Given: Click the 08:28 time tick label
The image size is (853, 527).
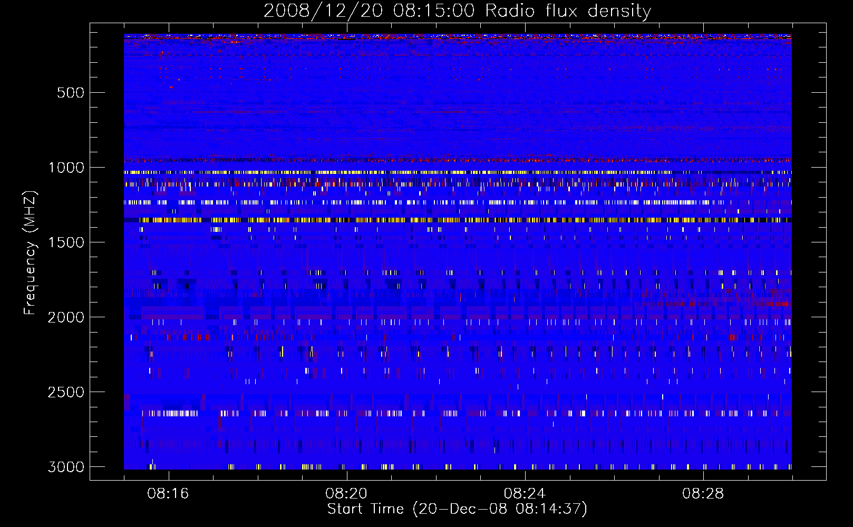Looking at the screenshot, I should pyautogui.click(x=703, y=494).
